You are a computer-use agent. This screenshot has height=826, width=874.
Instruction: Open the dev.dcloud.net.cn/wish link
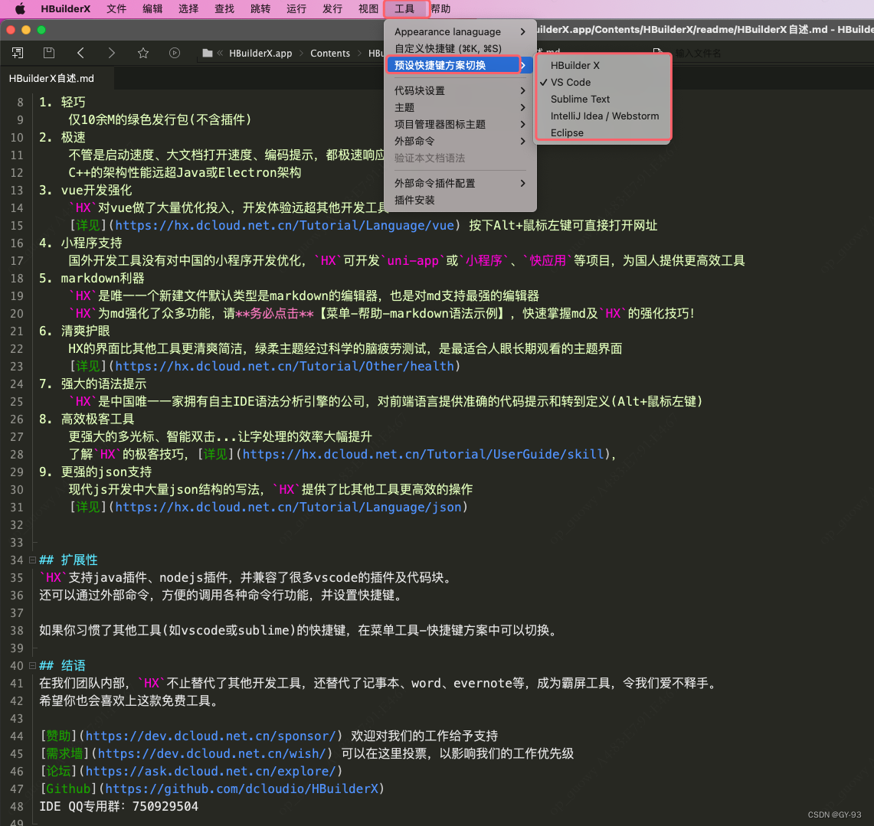[x=212, y=753]
